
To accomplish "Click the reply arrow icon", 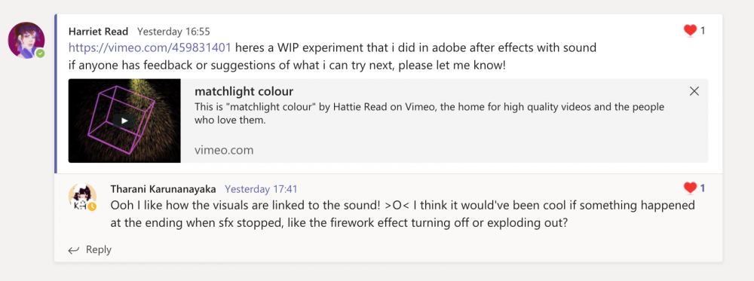I will point(74,250).
